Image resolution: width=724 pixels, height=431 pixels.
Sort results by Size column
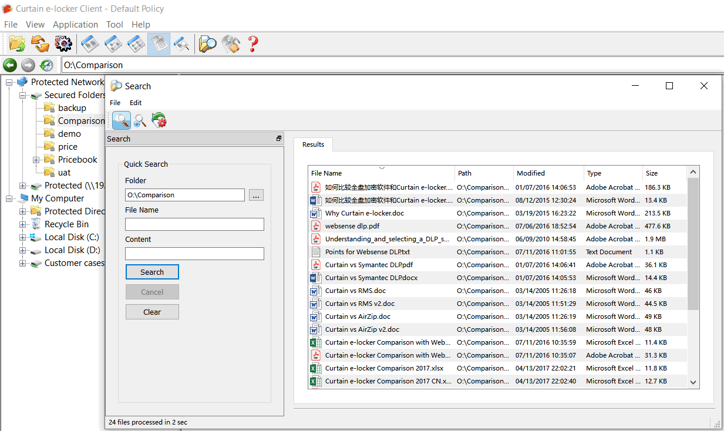coord(664,173)
